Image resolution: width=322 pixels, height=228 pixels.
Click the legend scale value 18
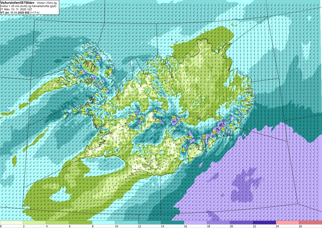click(209, 226)
